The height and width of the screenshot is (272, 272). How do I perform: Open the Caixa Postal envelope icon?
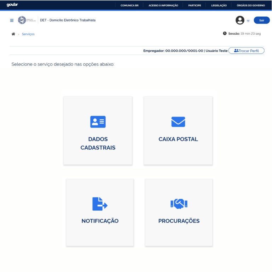178,122
